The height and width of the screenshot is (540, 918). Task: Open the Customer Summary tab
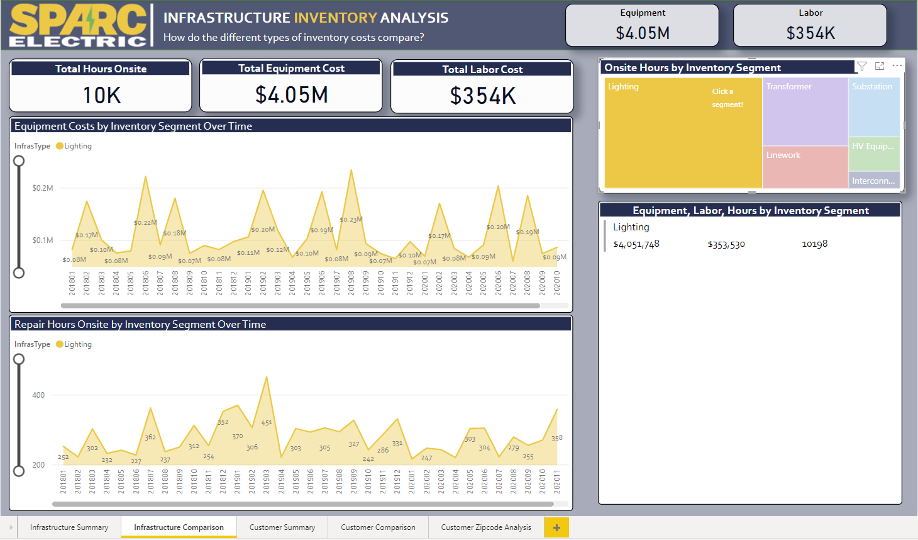pyautogui.click(x=282, y=527)
